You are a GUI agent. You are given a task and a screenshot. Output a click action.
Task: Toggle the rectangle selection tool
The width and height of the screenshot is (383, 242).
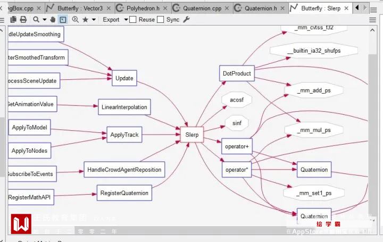63,20
